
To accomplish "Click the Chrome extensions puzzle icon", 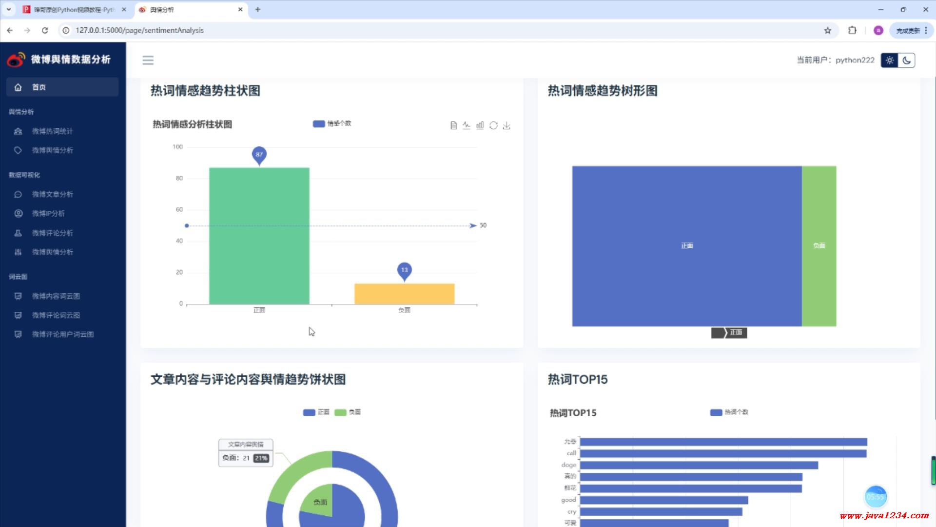I will click(x=852, y=30).
